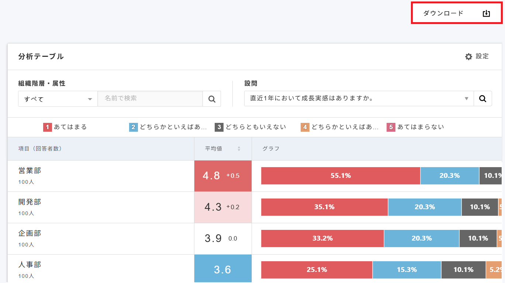Image resolution: width=505 pixels, height=283 pixels.
Task: Open the すべて organization dropdown
Action: point(58,99)
